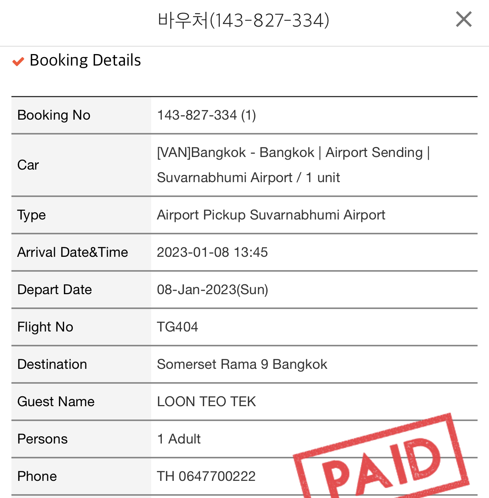Click the voucher title 143-827-334
Viewport: 489px width, 498px height.
click(243, 20)
